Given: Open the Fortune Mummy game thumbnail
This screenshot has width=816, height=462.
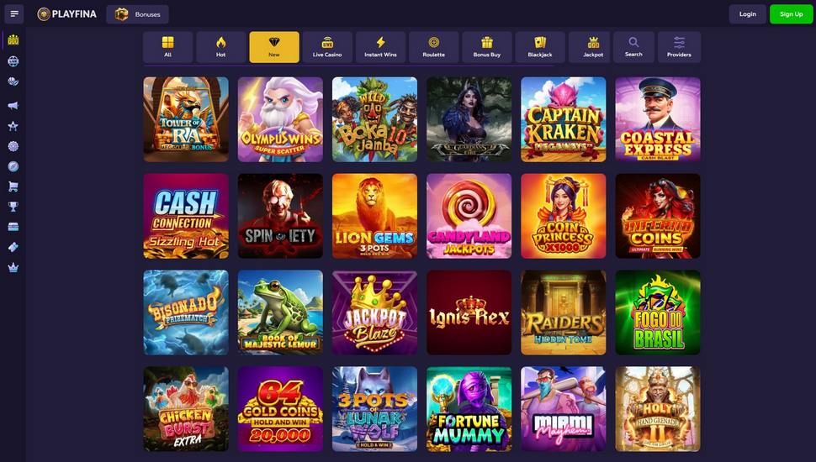Looking at the screenshot, I should point(469,409).
